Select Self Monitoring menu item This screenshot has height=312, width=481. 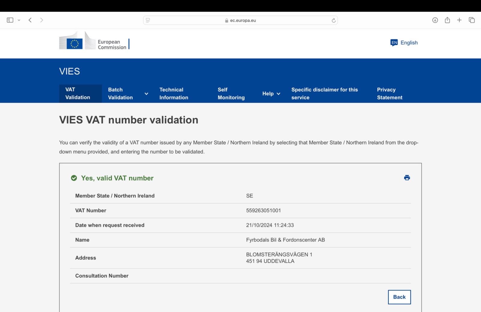231,94
